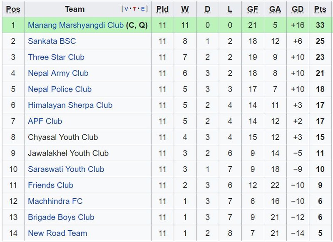333x242 pixels.
Task: Open the APF Club link
Action: pyautogui.click(x=45, y=121)
